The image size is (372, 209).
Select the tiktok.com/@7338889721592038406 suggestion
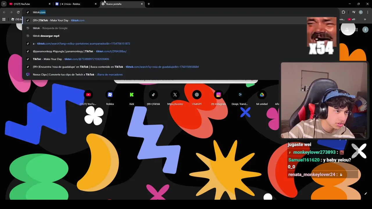coord(180,59)
